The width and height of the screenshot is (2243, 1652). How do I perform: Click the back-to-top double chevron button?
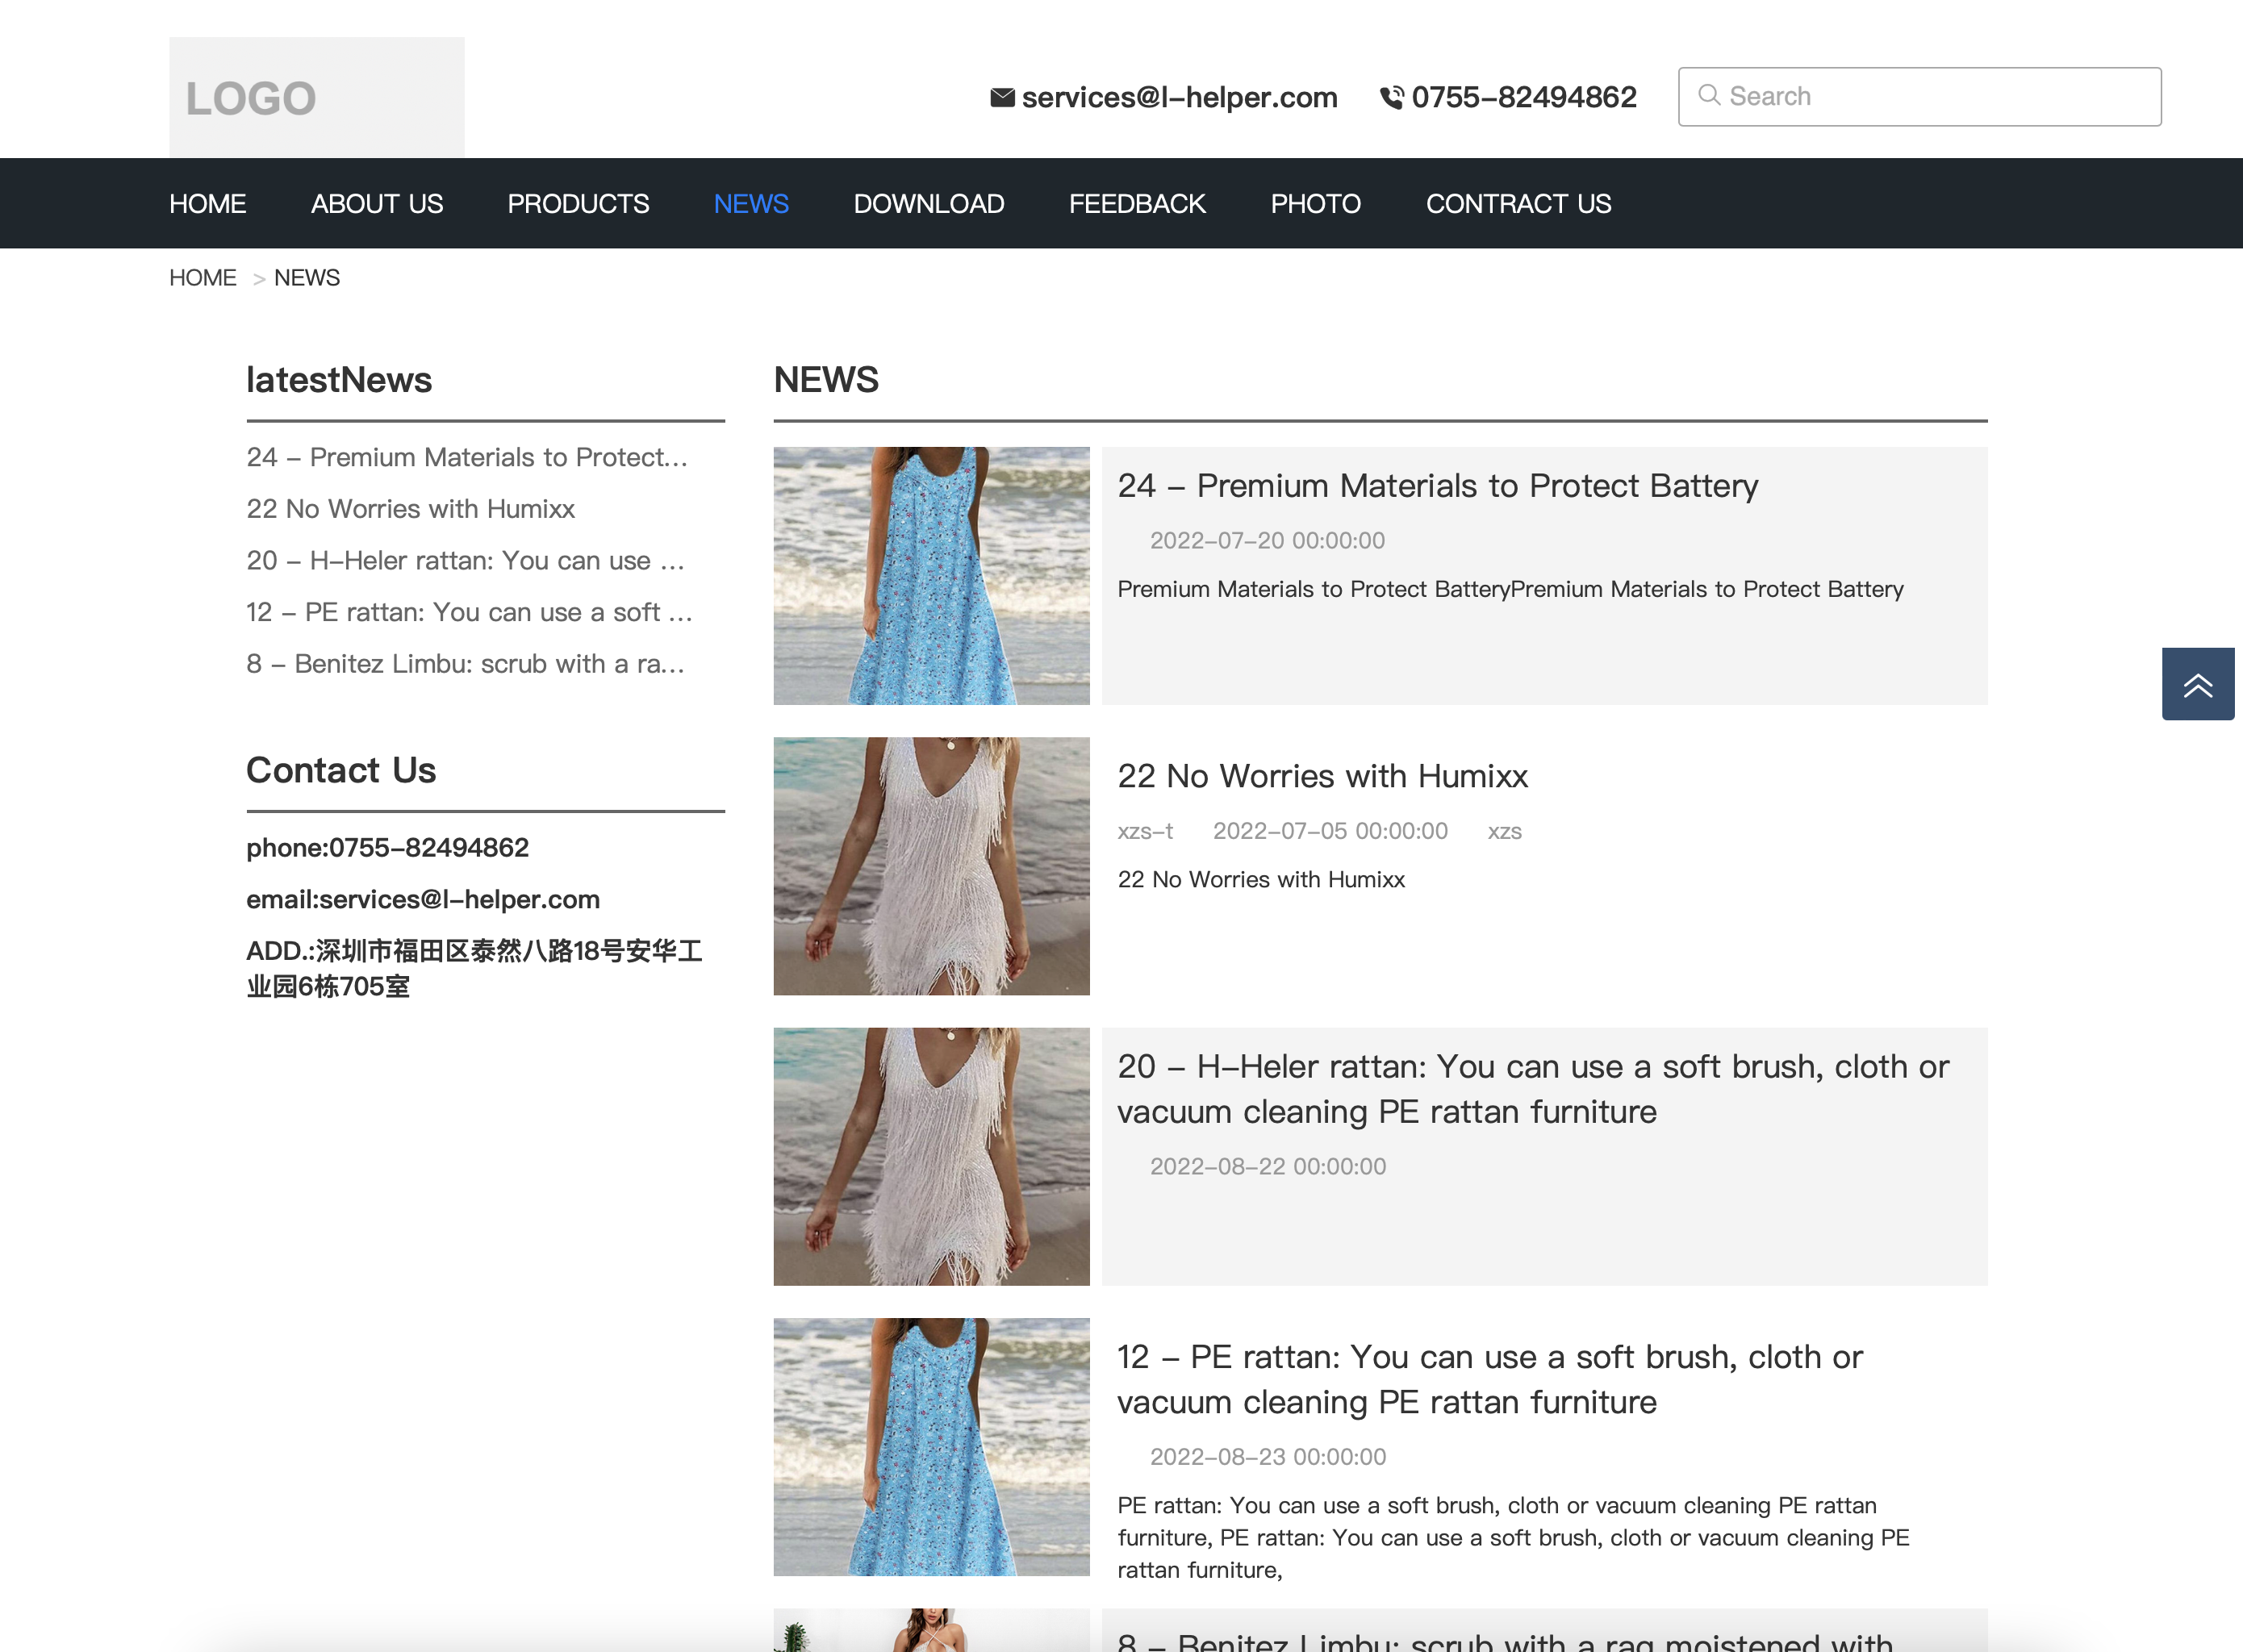[2197, 684]
